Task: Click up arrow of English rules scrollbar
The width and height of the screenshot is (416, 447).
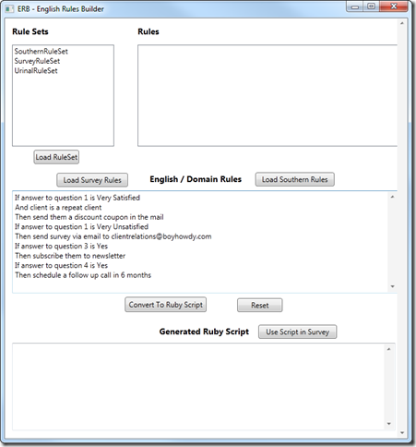Action: pos(392,197)
